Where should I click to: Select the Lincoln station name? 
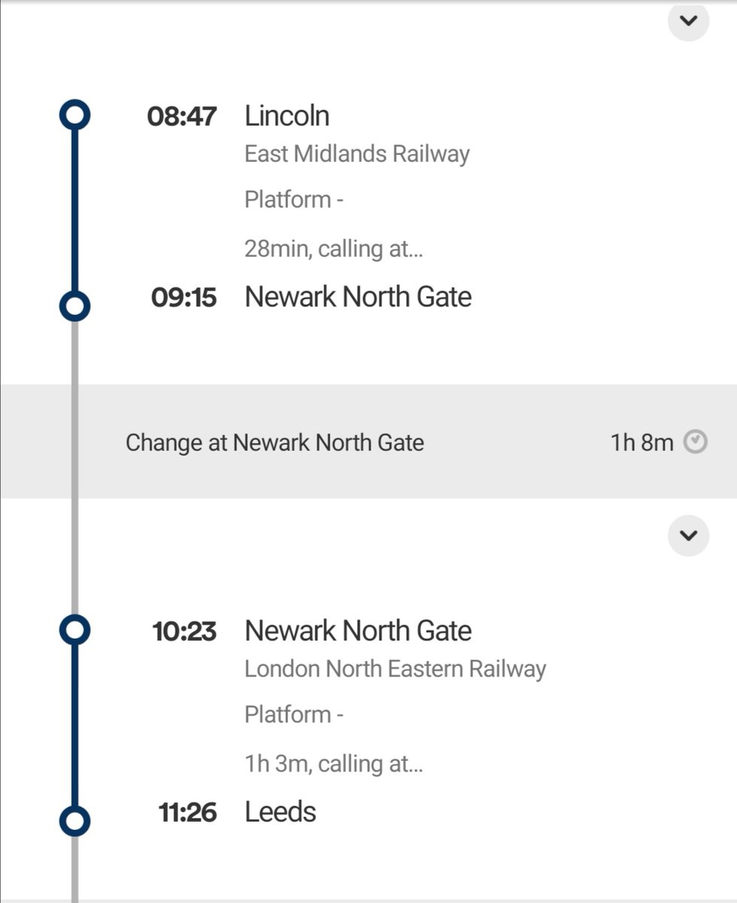(287, 116)
